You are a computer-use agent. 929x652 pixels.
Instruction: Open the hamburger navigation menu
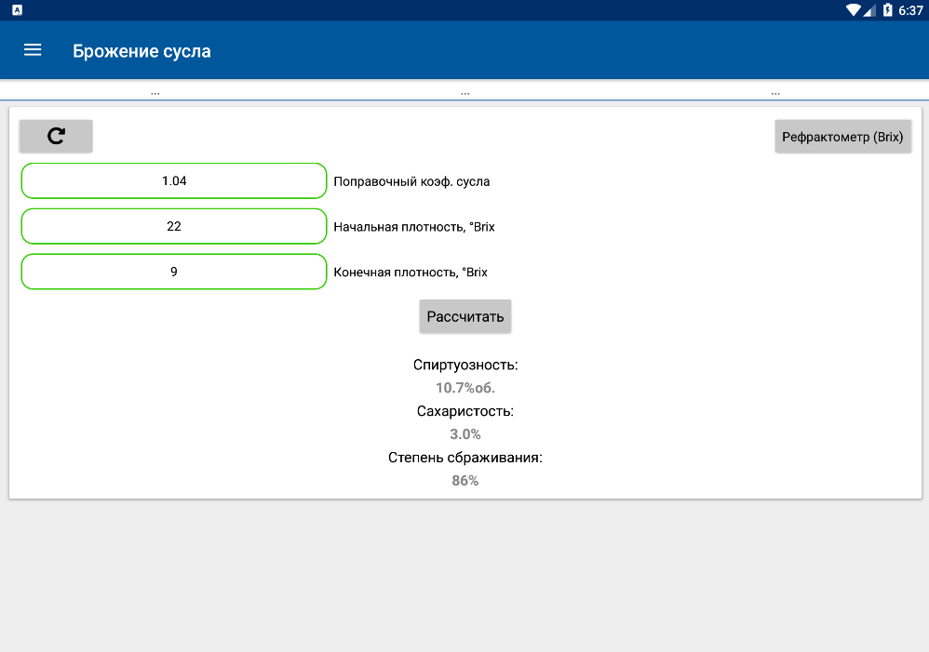tap(33, 50)
